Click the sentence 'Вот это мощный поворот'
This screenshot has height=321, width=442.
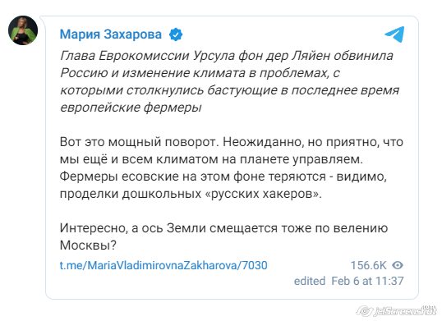(137, 142)
